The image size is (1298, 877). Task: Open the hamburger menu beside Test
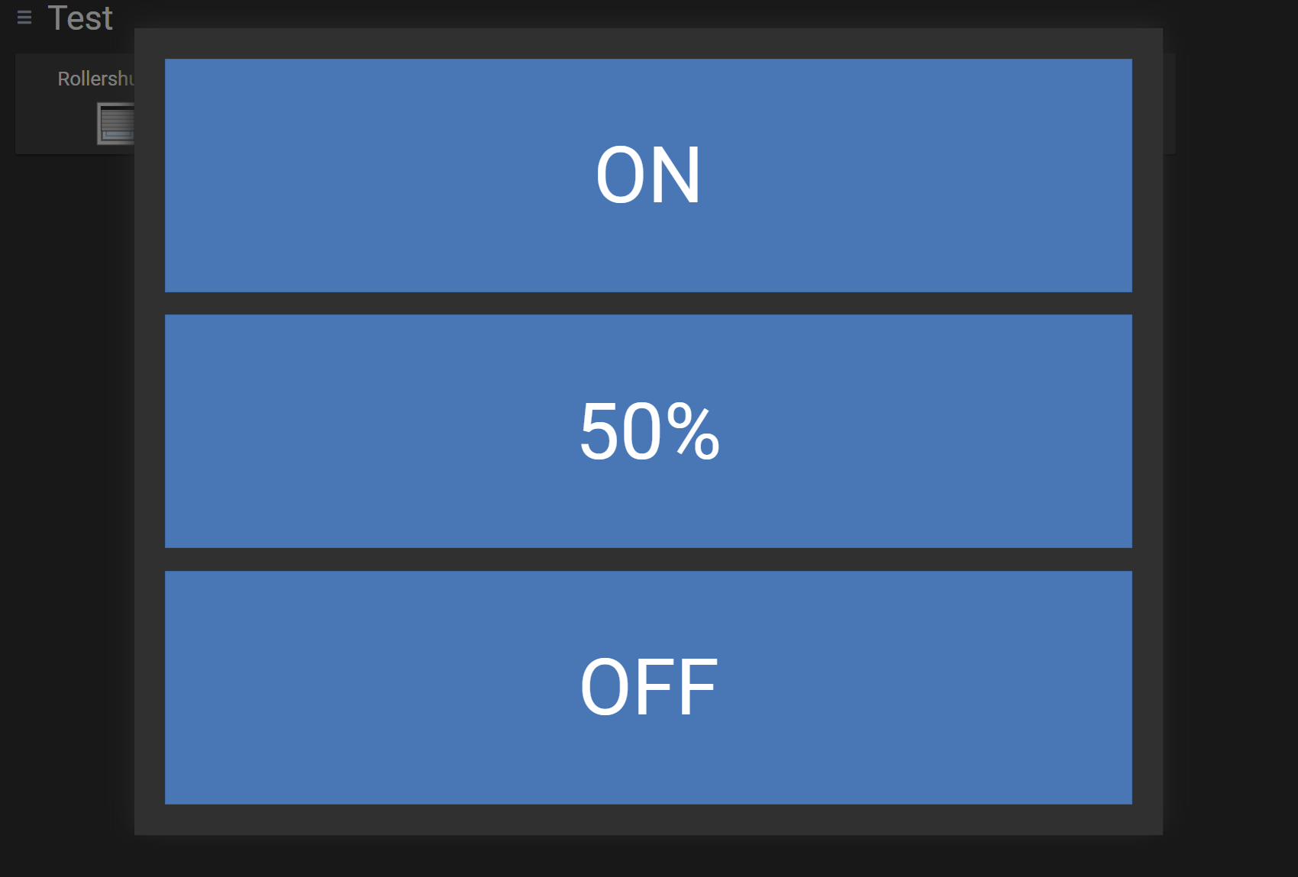click(24, 18)
